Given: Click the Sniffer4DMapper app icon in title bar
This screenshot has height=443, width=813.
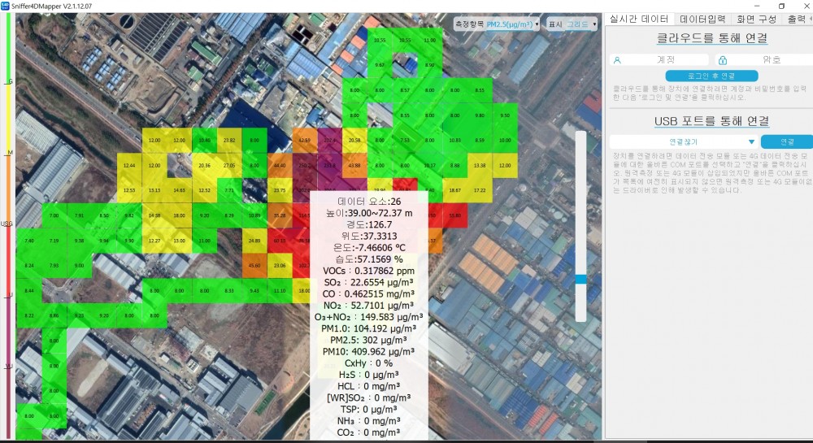Looking at the screenshot, I should 6,6.
